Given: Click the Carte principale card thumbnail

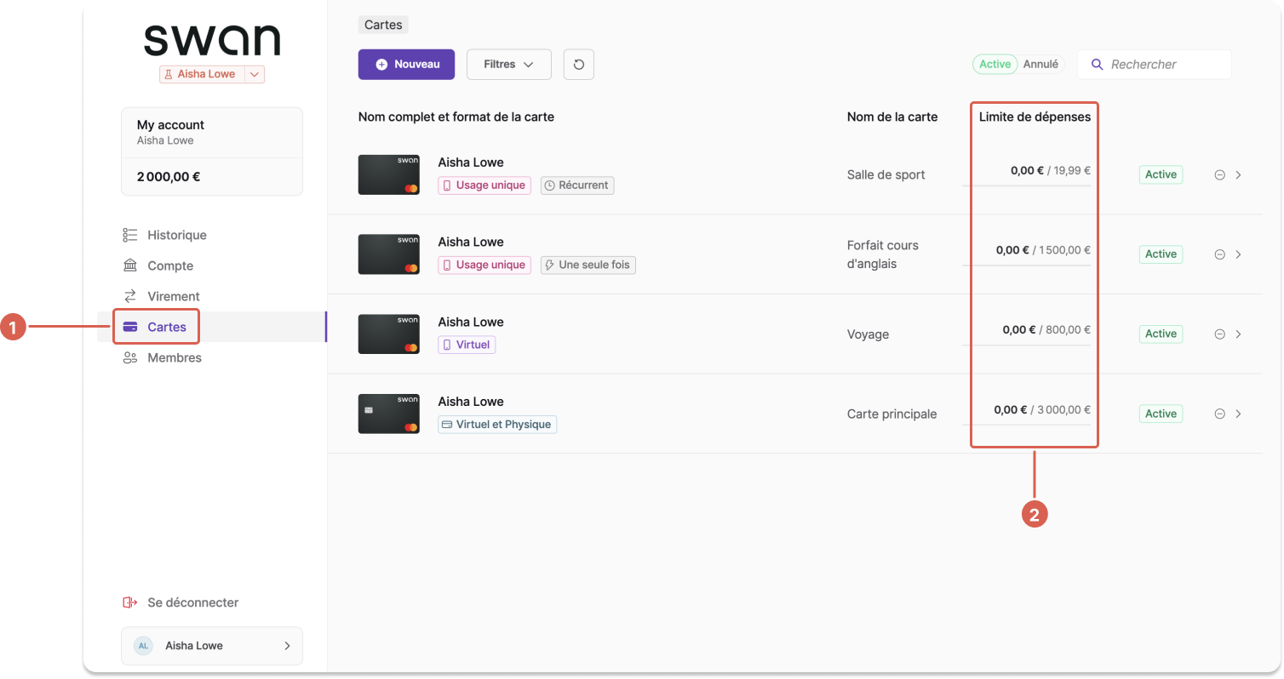Looking at the screenshot, I should click(x=389, y=414).
